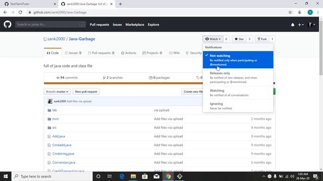
Task: Click Pull requests in top navigation
Action: pos(99,25)
